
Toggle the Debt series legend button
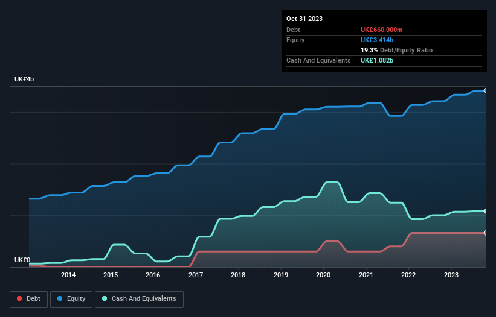(29, 299)
